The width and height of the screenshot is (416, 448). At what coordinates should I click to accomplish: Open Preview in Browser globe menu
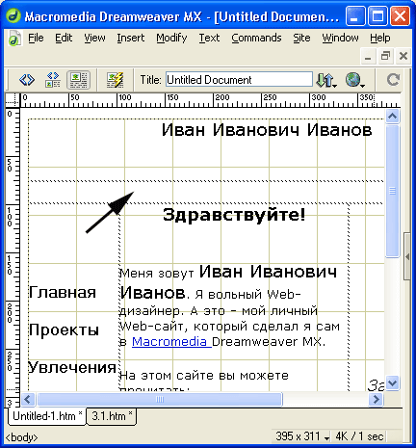point(355,80)
